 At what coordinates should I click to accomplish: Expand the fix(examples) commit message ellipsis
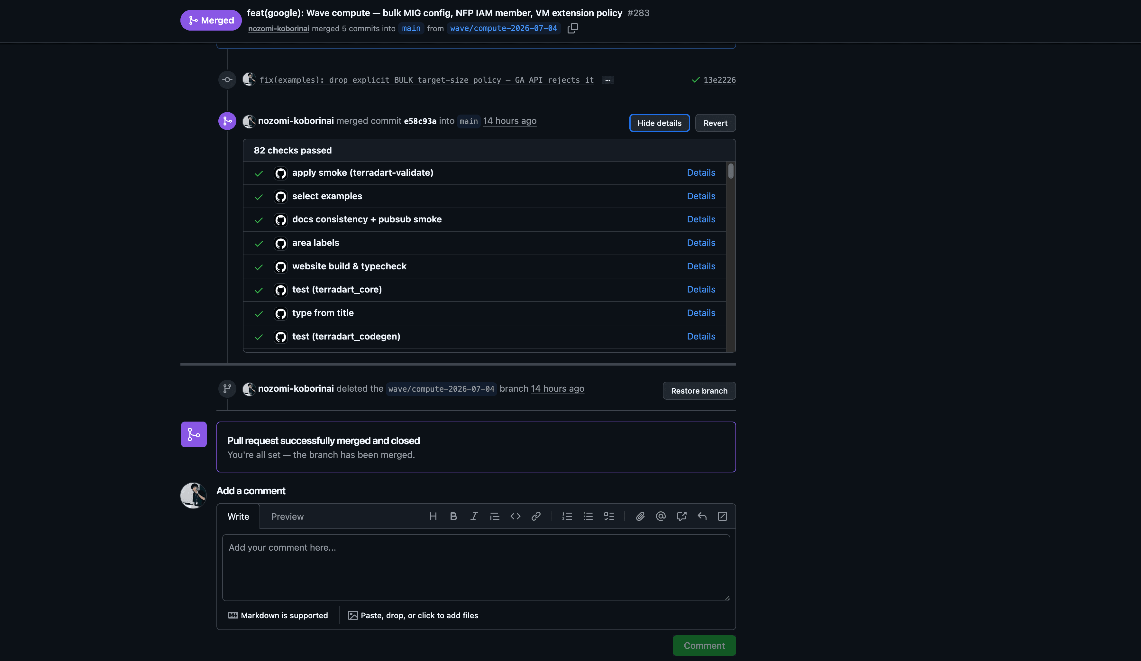[607, 80]
